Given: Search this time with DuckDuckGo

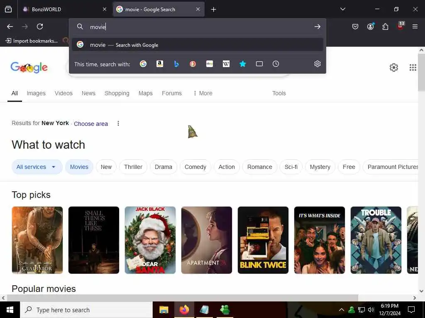Looking at the screenshot, I should click(x=193, y=64).
